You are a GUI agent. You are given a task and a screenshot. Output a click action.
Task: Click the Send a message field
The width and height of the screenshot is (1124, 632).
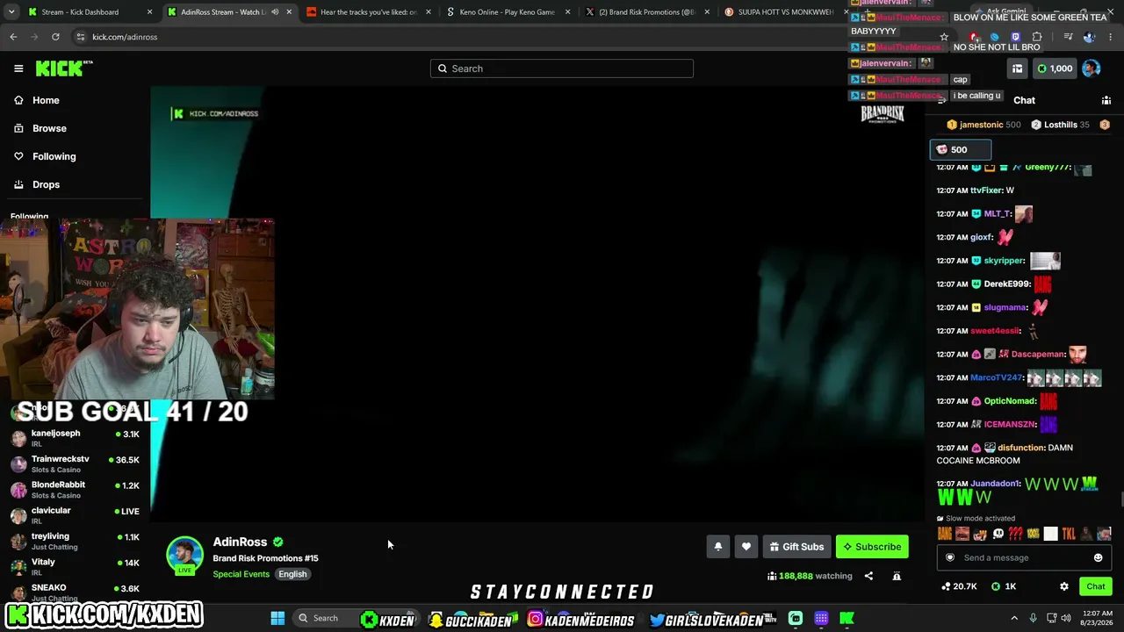pyautogui.click(x=1022, y=557)
